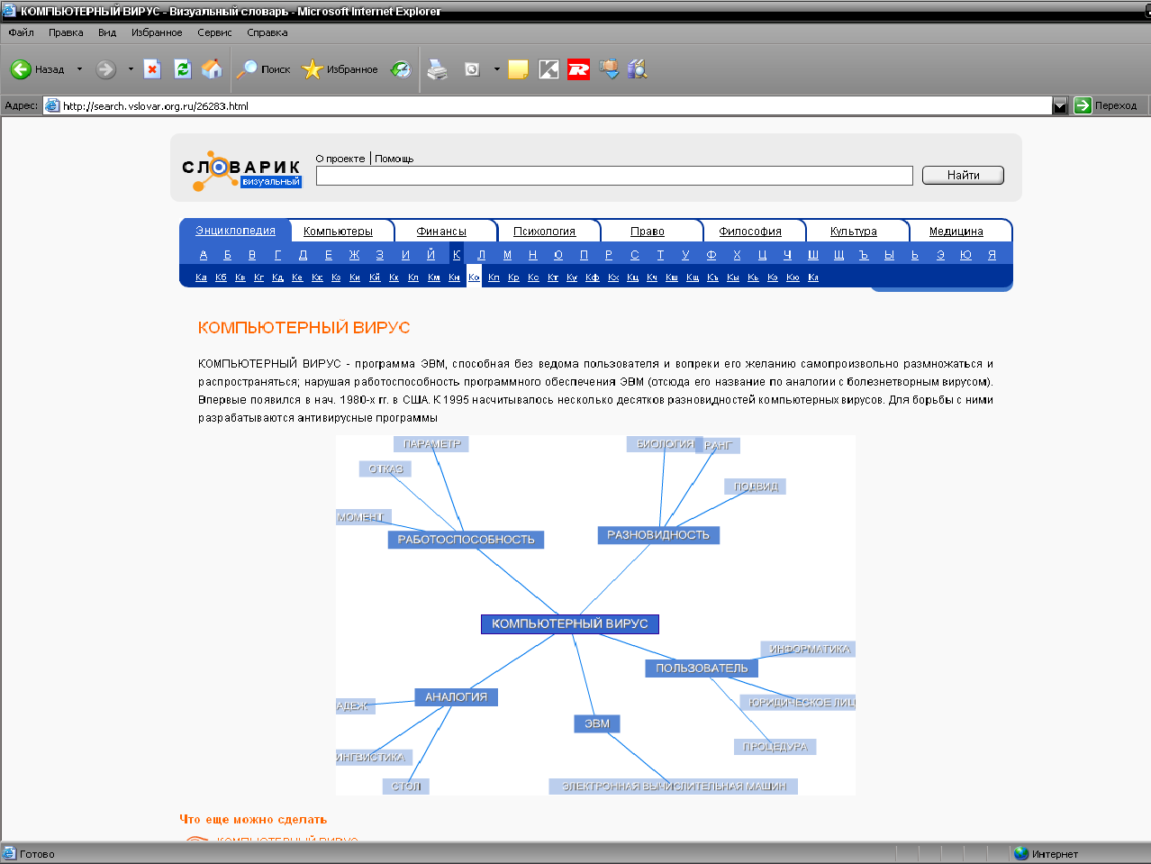Select the АНАЛОГИЯ node in the graph

click(x=456, y=697)
